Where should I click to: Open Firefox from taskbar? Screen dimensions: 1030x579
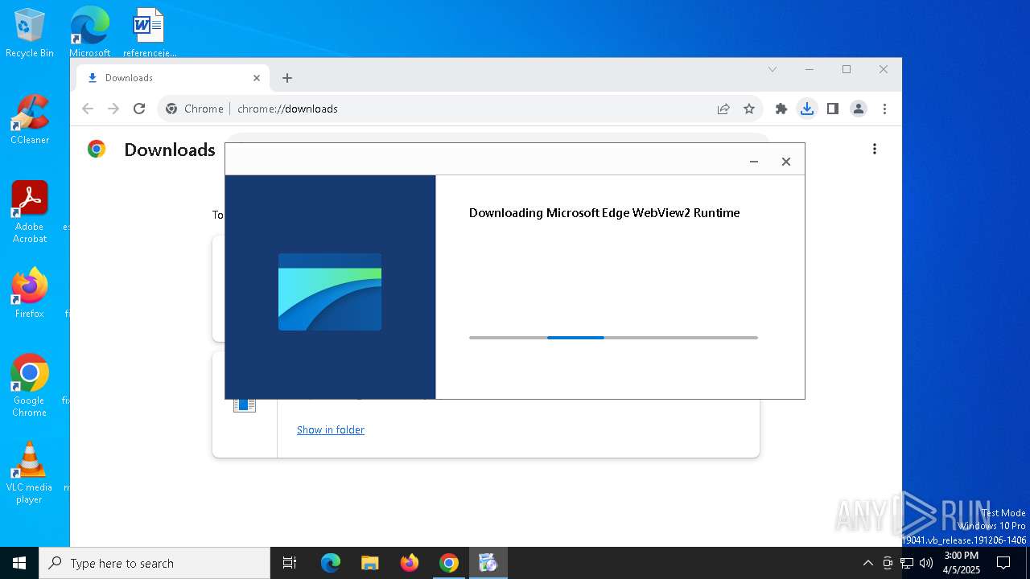(x=410, y=563)
